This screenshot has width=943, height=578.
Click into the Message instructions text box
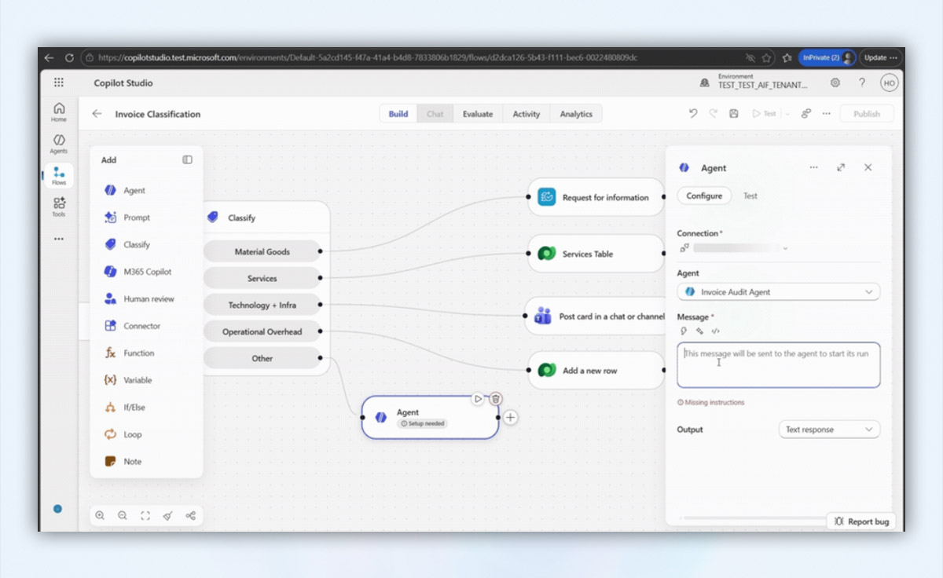coord(779,364)
